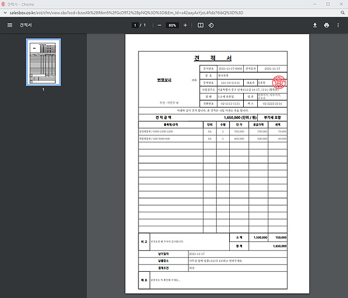Click the current page number field

pyautogui.click(x=134, y=25)
